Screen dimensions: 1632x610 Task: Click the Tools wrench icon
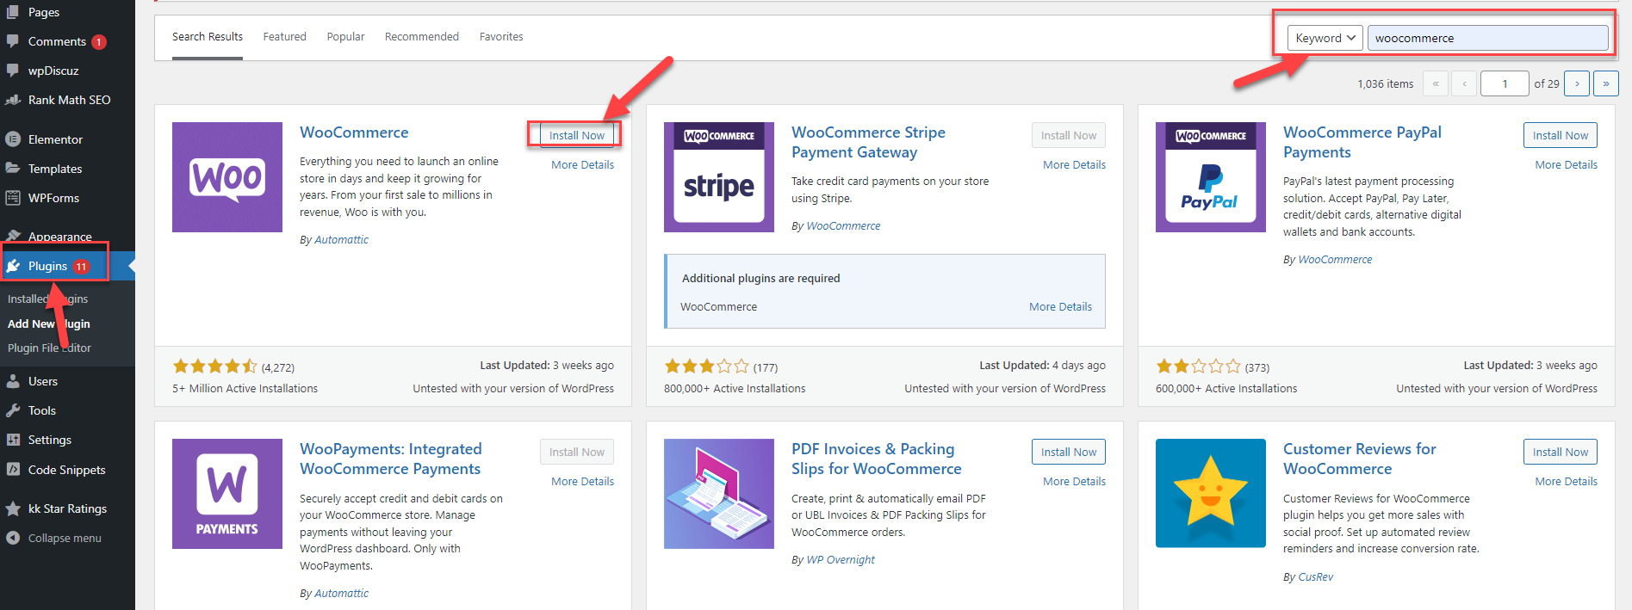(x=13, y=410)
